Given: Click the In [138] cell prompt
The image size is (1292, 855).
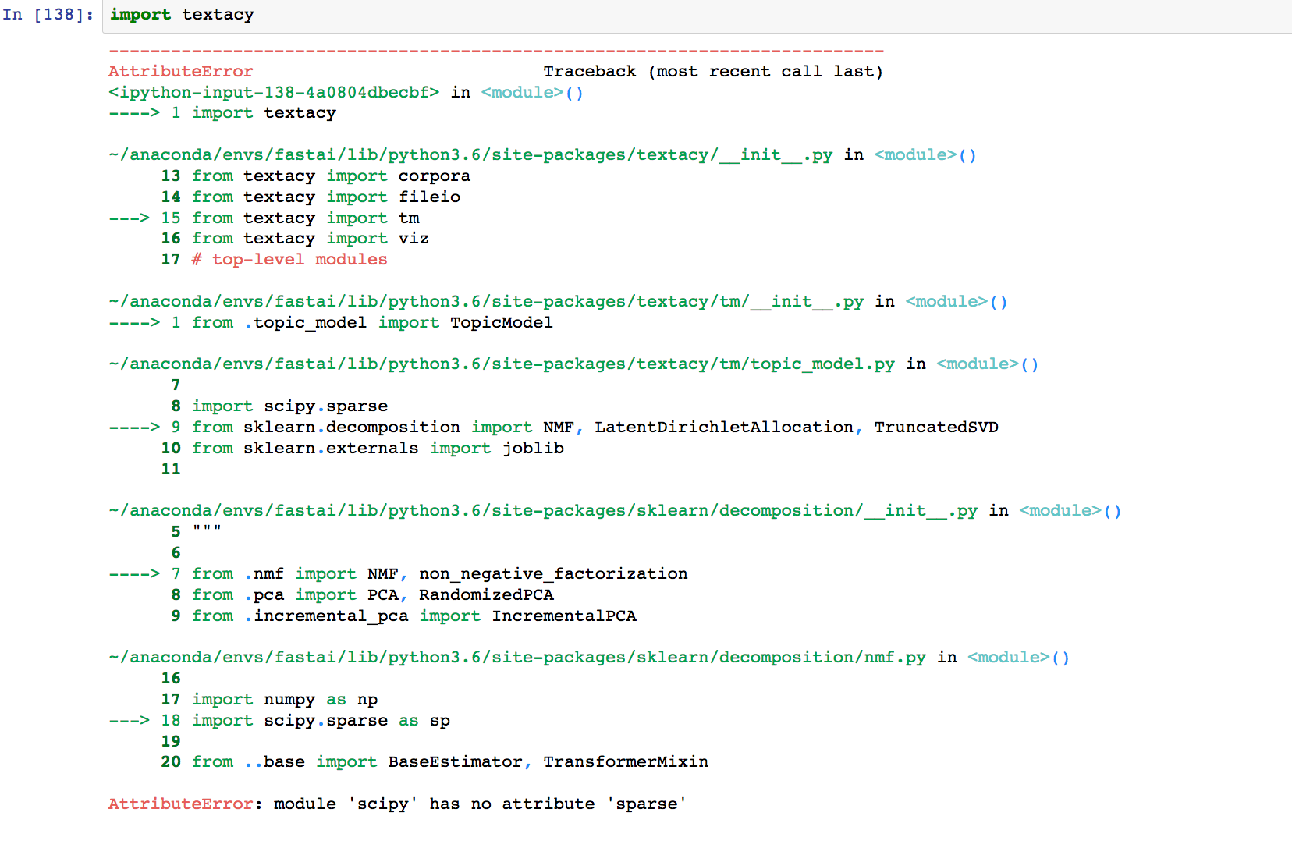Looking at the screenshot, I should [47, 14].
